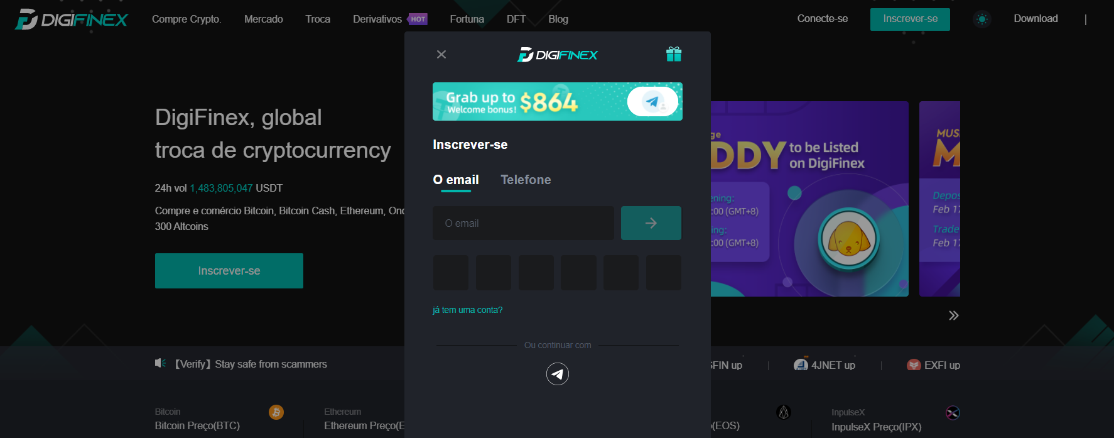The height and width of the screenshot is (438, 1114).
Task: Switch to the Telefone tab
Action: [x=526, y=180]
